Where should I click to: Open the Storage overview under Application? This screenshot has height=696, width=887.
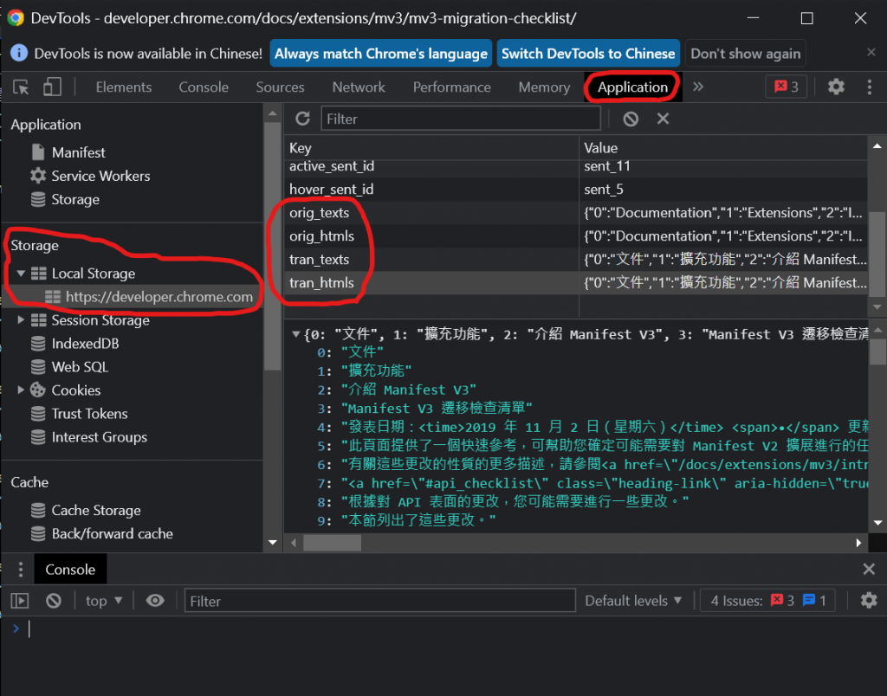[75, 199]
